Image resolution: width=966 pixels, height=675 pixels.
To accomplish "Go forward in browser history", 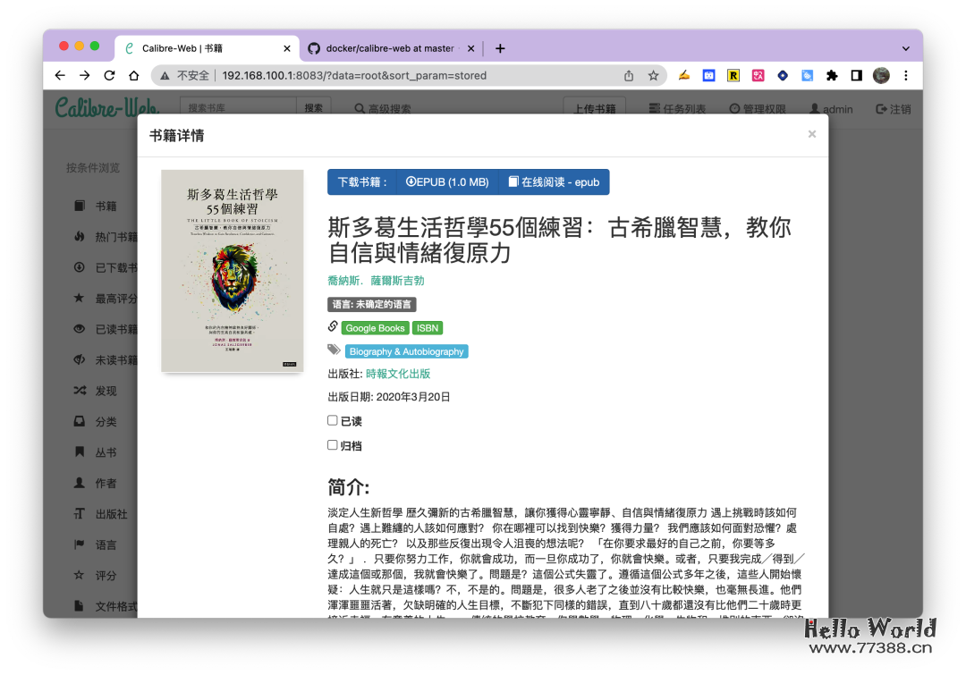I will (84, 75).
